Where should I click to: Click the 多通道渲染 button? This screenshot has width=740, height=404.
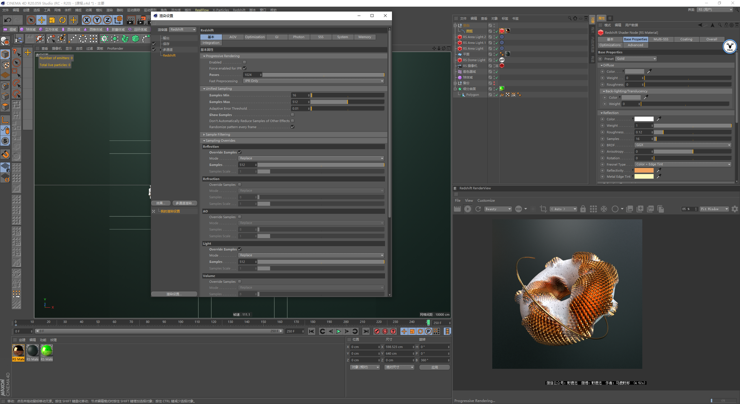pos(185,203)
